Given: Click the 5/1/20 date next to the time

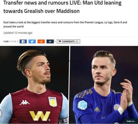Looking at the screenshot, I should pos(13,41).
